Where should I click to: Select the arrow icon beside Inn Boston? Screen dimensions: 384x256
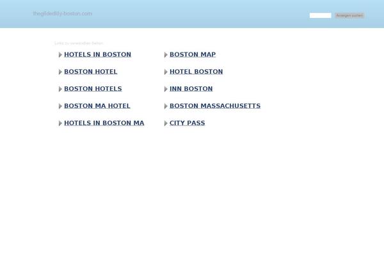point(166,90)
